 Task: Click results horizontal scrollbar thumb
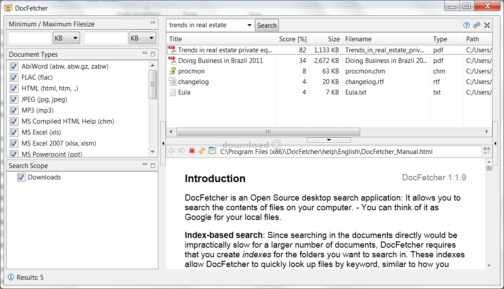(268, 132)
